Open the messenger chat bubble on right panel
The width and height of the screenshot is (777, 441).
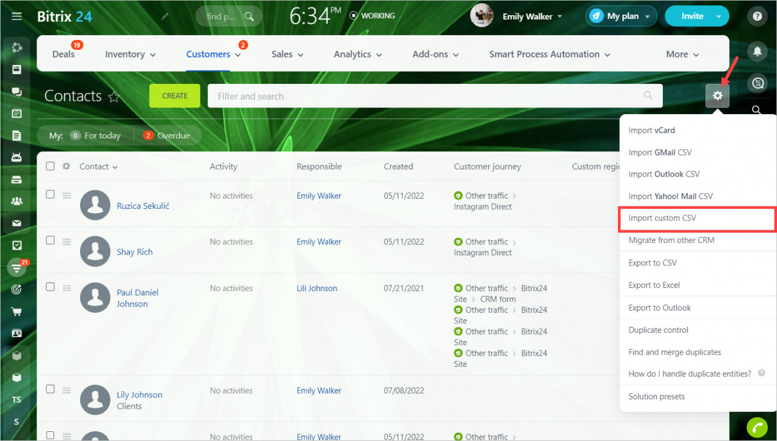757,83
